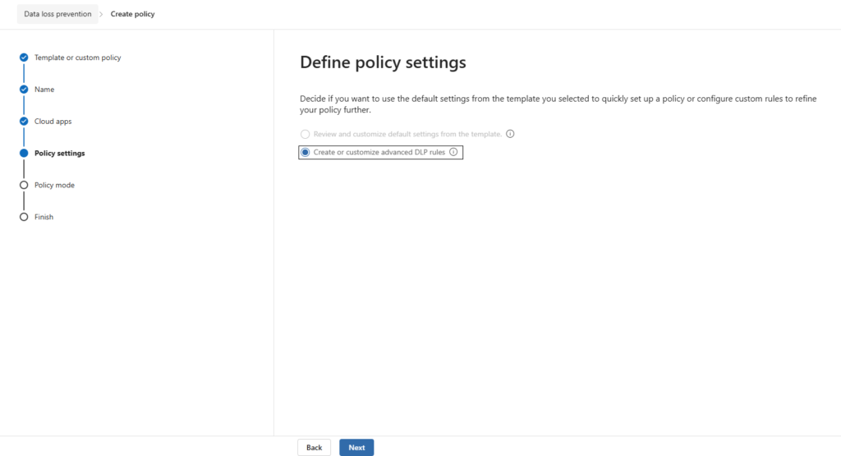The width and height of the screenshot is (841, 456).
Task: Choose Review and customize default settings radio
Action: click(x=306, y=134)
